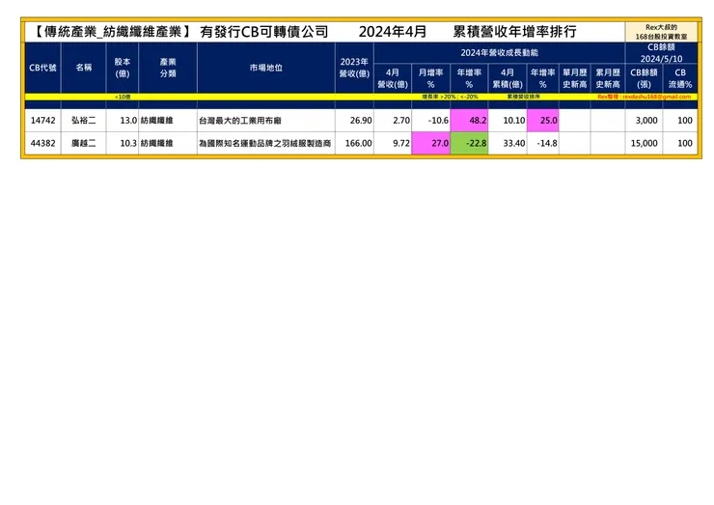This screenshot has height=505, width=714.
Task: Click the CB流通% column header
Action: (x=680, y=78)
